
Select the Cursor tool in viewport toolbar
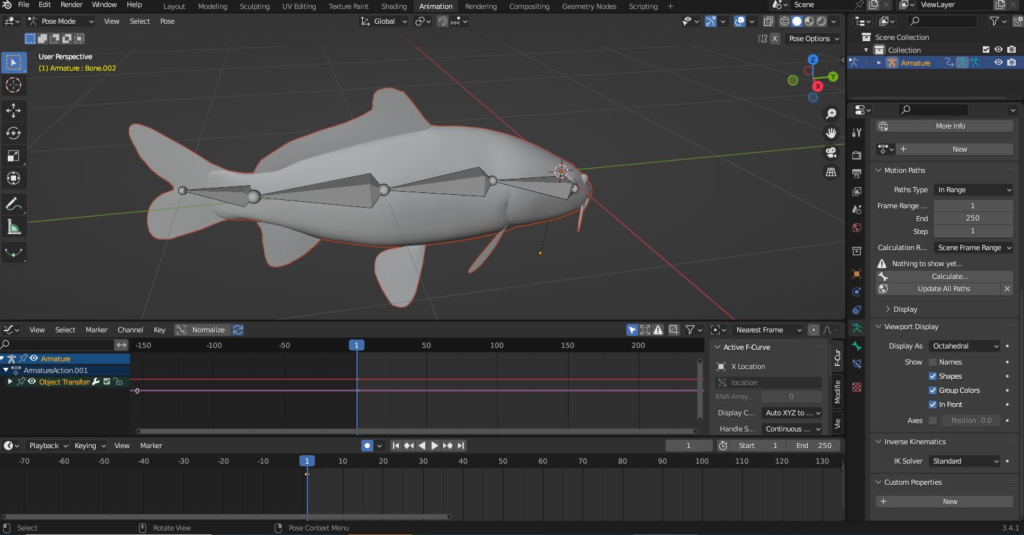click(14, 85)
